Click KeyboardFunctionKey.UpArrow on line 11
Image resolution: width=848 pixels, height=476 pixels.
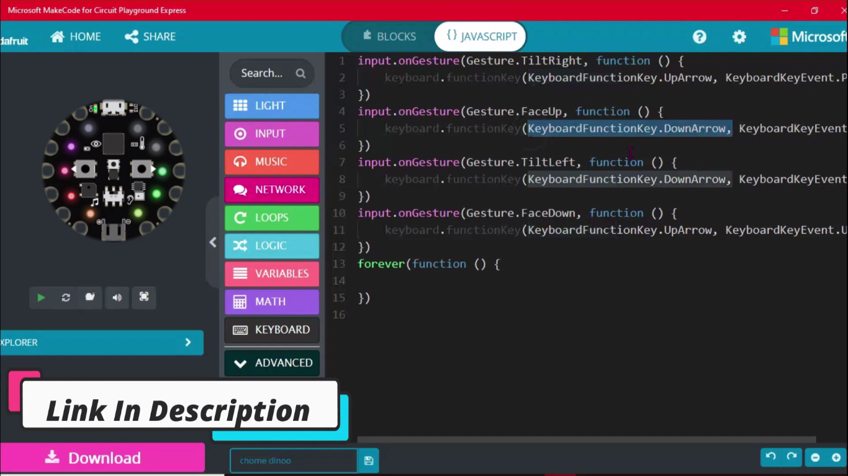(620, 230)
